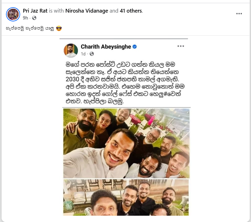Viewport: 251px width, 222px height.
Task: Open the 9h post timestamp
Action: (25, 18)
